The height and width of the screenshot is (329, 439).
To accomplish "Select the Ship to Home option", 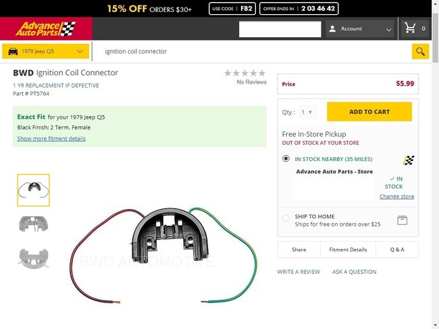I will click(x=286, y=218).
